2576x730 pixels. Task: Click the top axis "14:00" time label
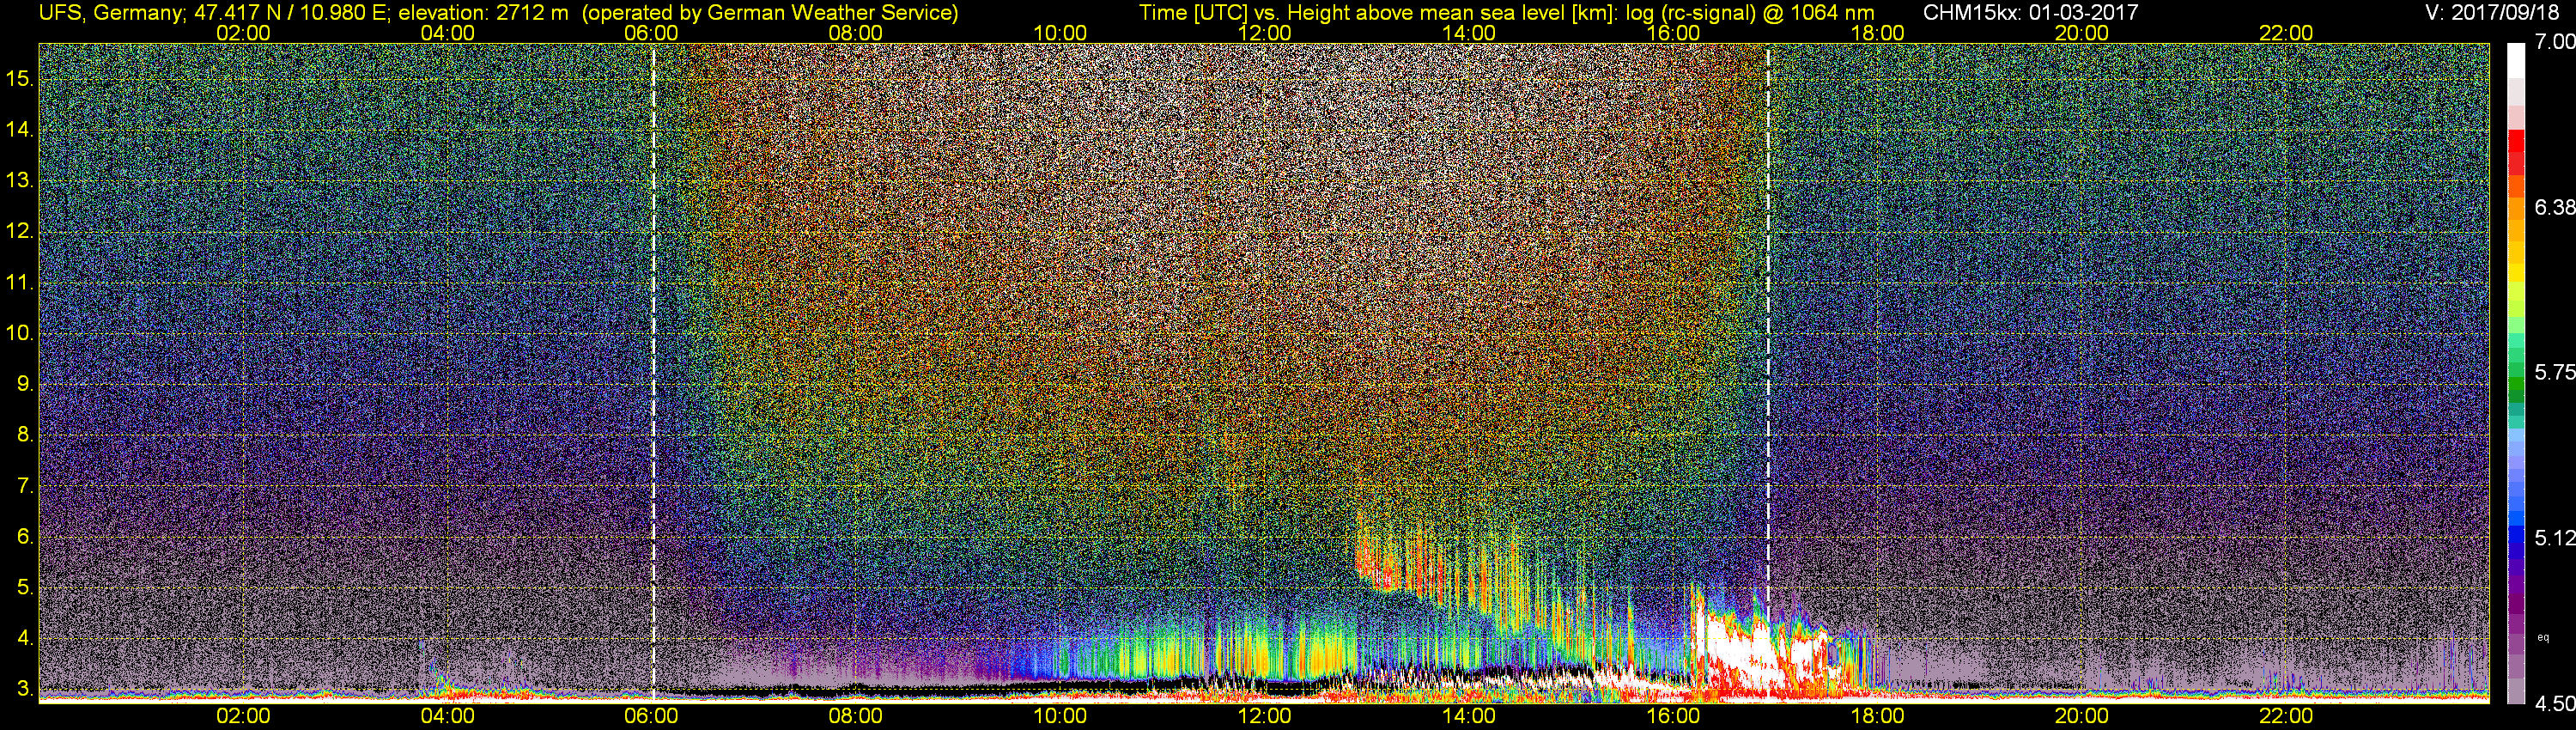coord(1469,33)
